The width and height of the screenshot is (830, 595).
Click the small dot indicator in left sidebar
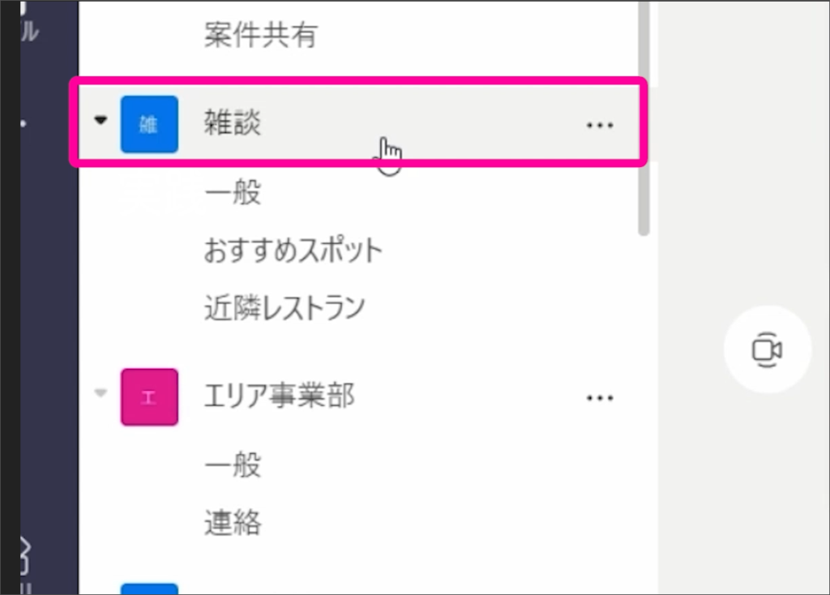(x=23, y=123)
